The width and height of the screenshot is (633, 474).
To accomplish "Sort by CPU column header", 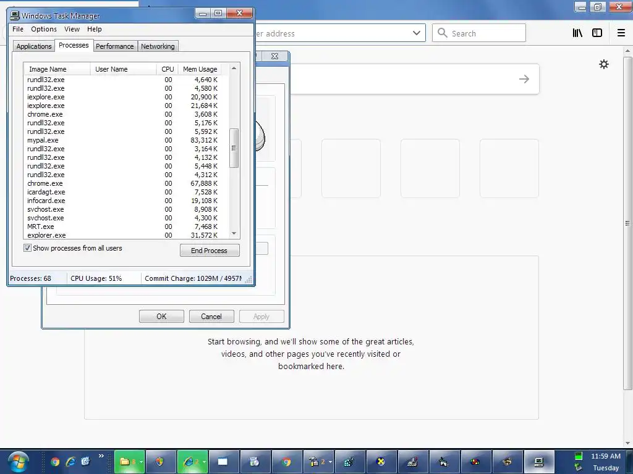I will pyautogui.click(x=168, y=69).
